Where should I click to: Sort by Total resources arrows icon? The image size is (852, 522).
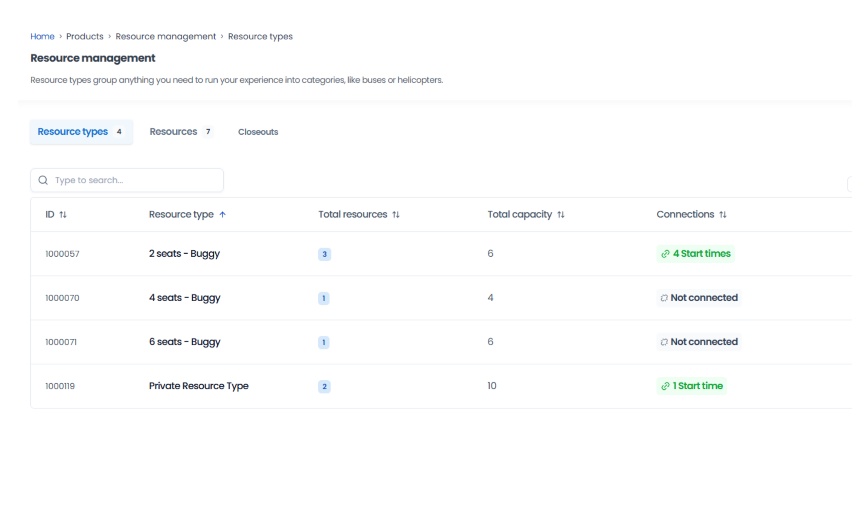396,214
